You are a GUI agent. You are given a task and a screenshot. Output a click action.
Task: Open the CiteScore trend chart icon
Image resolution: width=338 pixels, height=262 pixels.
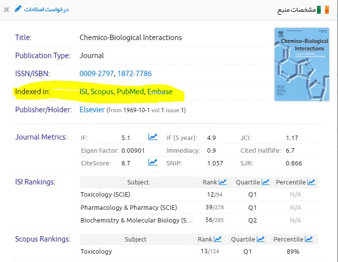pos(153,162)
